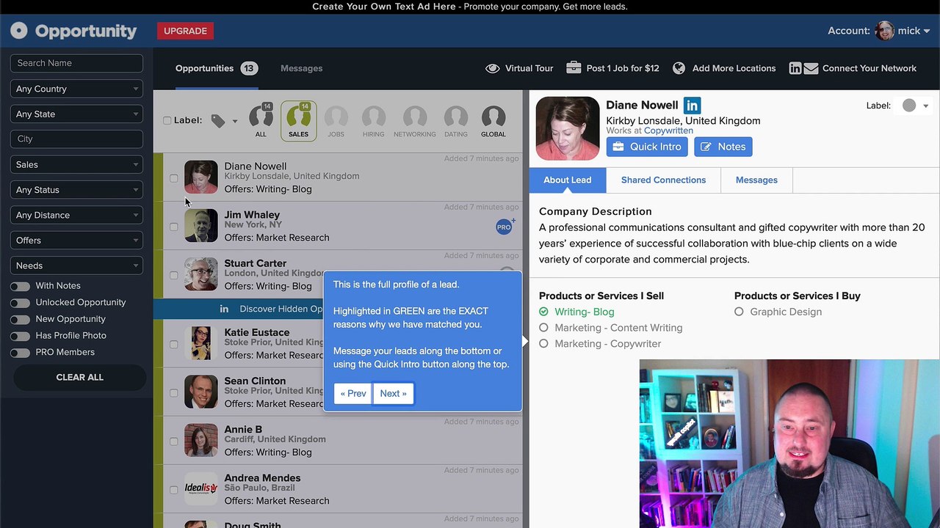Open the Copywritten company link
Screen dimensions: 940x528
coord(668,131)
